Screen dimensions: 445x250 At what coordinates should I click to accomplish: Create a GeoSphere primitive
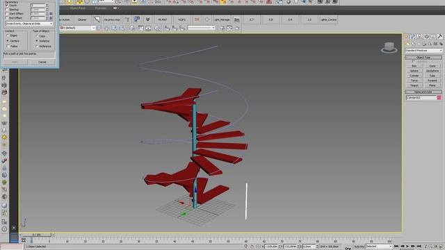pyautogui.click(x=432, y=71)
